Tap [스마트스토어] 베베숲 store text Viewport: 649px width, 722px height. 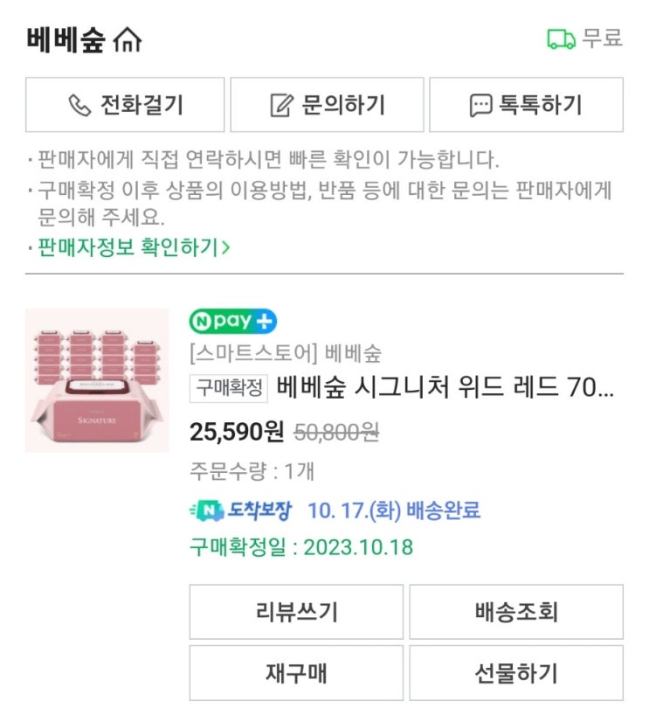286,354
